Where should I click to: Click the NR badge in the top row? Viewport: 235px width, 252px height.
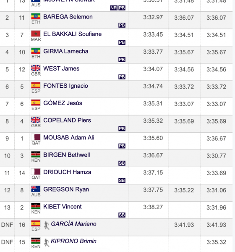tap(114, 8)
